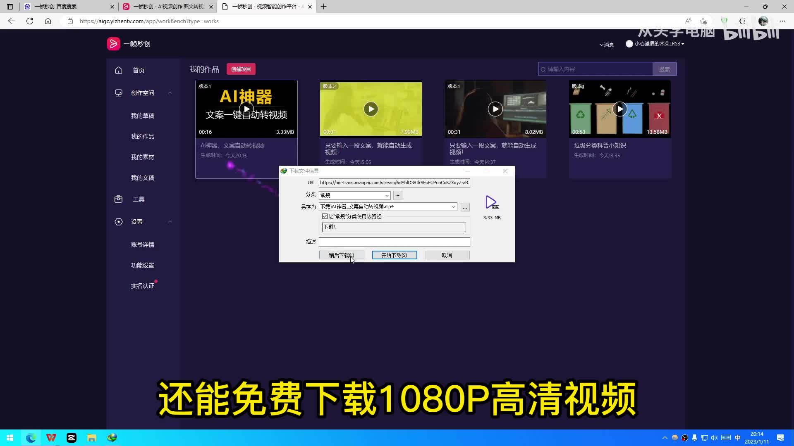Screen dimensions: 794x446
Task: Play the AI神器 video thumbnail
Action: click(246, 109)
